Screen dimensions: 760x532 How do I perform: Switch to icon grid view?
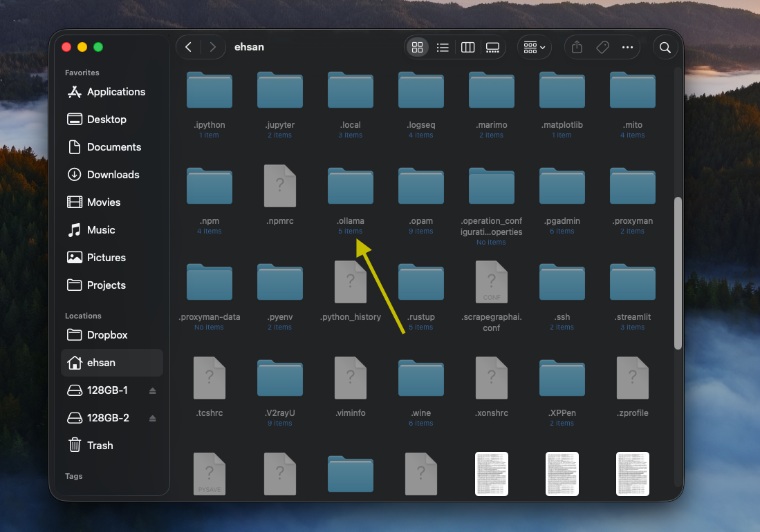[417, 48]
